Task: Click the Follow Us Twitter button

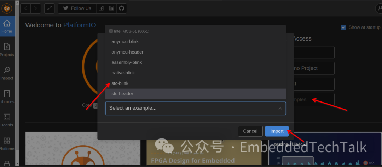Action: (x=77, y=8)
